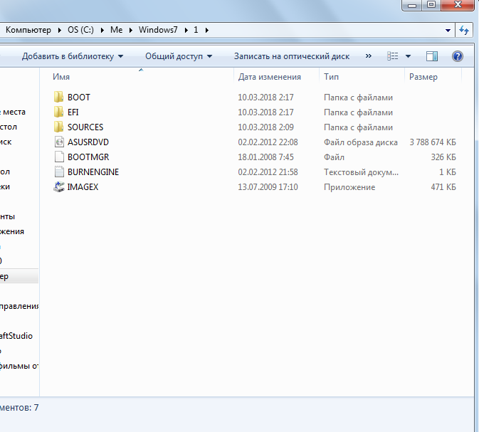The width and height of the screenshot is (479, 432).
Task: Select the IMAGEX application icon
Action: [x=59, y=187]
